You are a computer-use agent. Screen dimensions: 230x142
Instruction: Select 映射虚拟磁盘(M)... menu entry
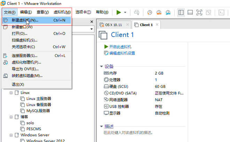[x=37, y=76]
